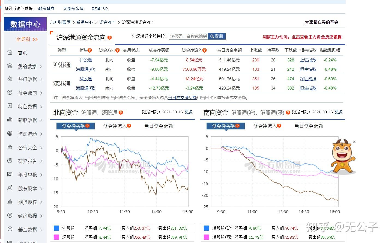The width and height of the screenshot is (388, 243).
Task: Open 沪股通 link in table
Action: (85, 60)
